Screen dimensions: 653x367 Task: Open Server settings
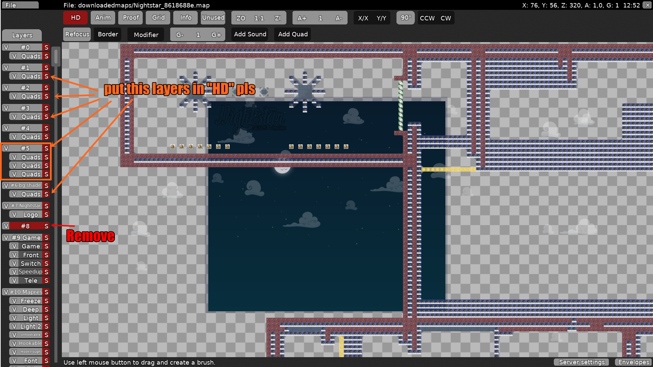pos(581,362)
